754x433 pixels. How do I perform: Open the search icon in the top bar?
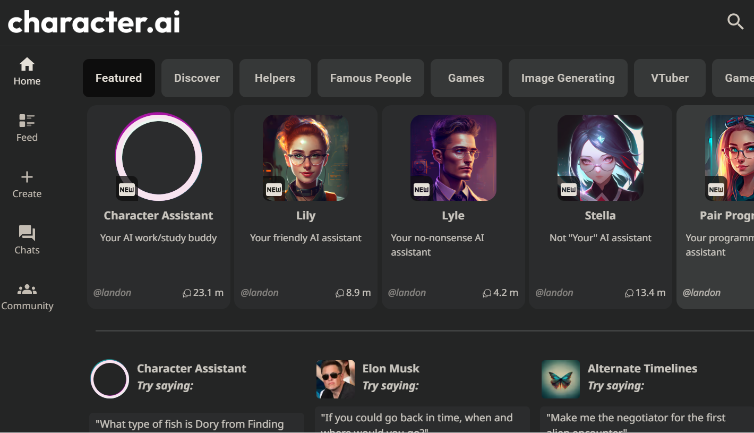735,22
